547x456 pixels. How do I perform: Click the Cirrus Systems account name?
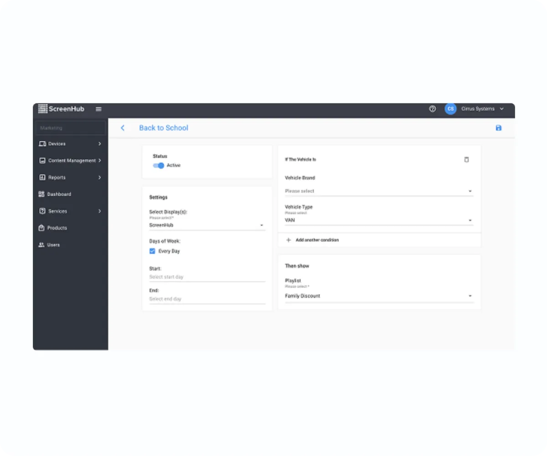[478, 109]
